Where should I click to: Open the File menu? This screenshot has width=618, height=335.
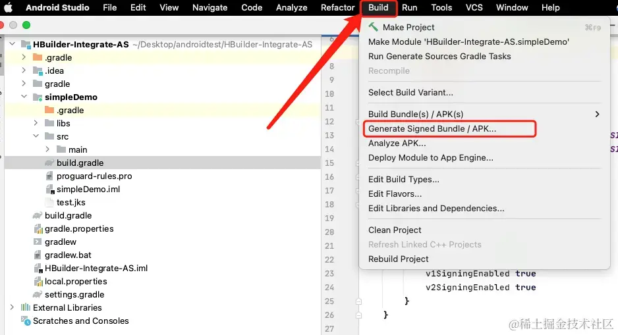(109, 7)
